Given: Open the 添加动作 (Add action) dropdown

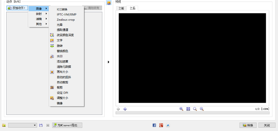Looking at the screenshot, I should [17, 8].
